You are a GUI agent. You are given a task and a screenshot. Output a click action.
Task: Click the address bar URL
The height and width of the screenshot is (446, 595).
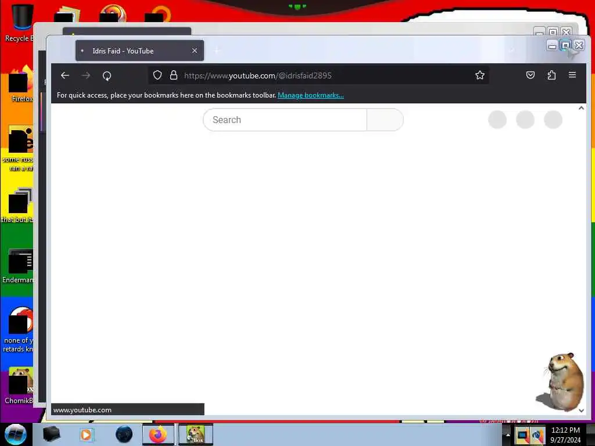tap(257, 75)
